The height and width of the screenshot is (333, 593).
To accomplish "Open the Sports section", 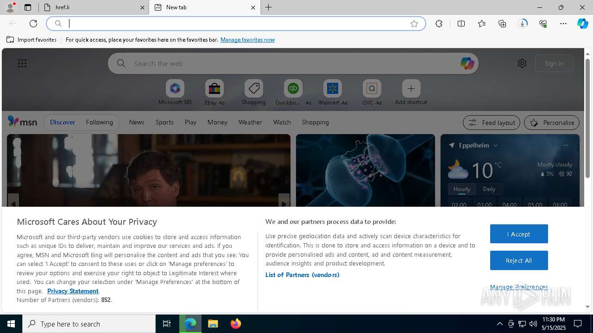I will coord(164,122).
